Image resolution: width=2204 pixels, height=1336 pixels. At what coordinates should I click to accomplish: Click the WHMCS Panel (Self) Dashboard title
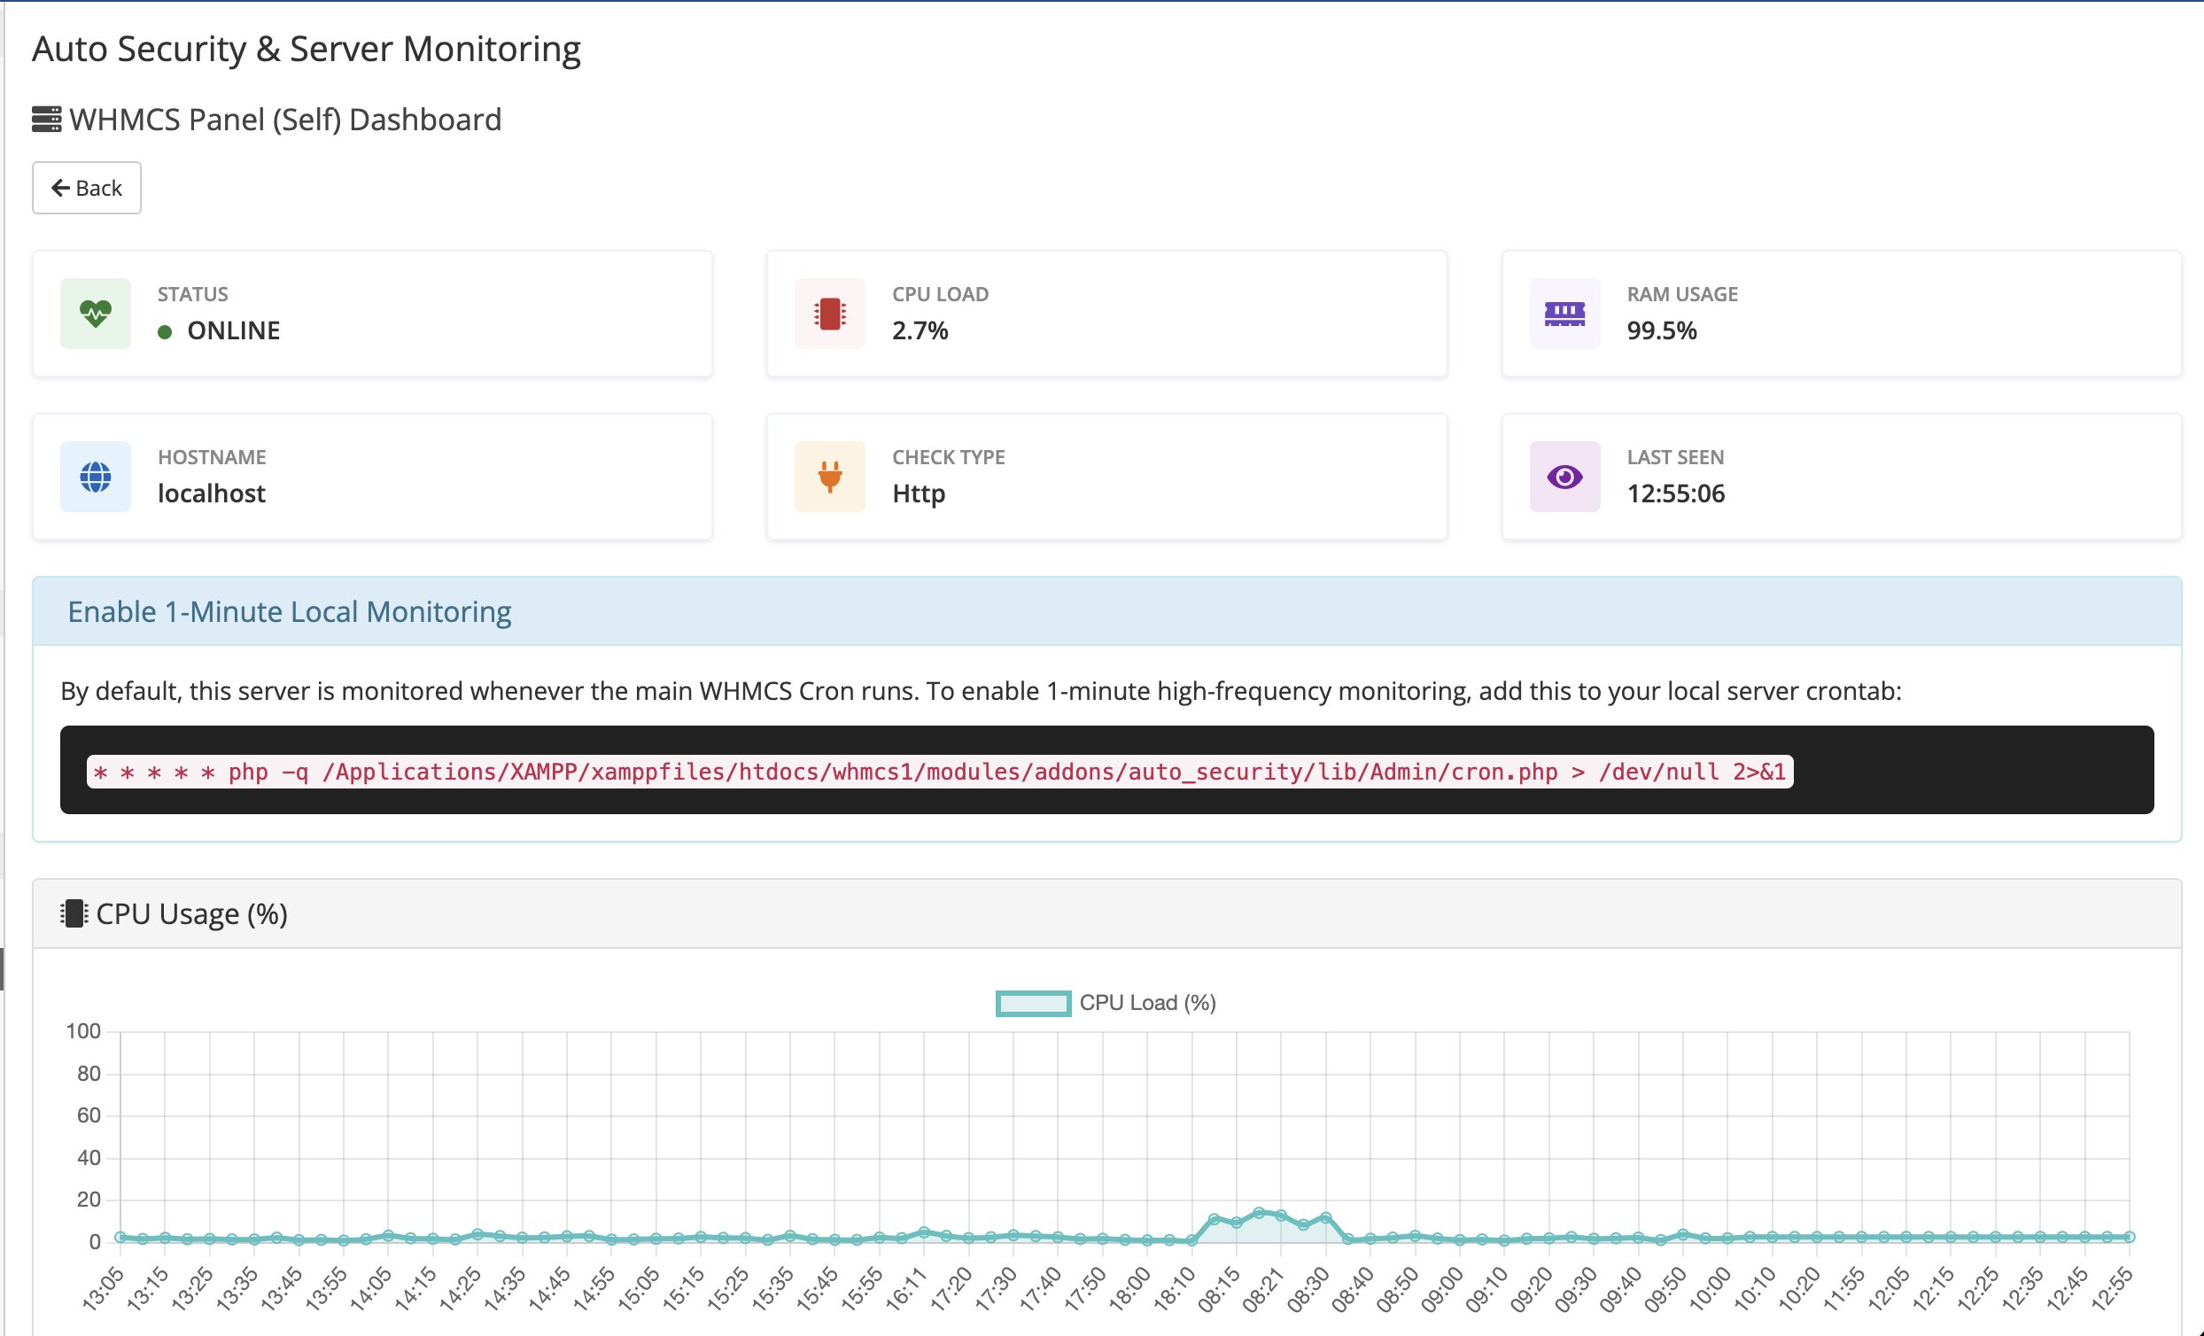(285, 119)
